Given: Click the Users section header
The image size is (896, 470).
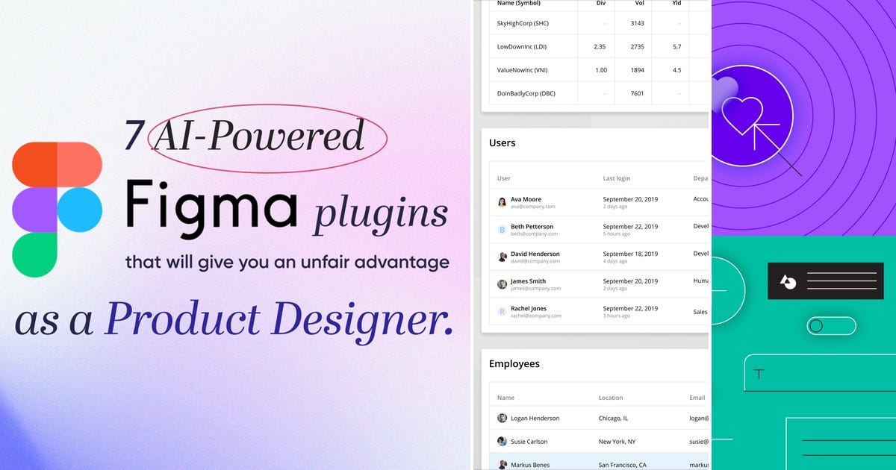Looking at the screenshot, I should click(503, 142).
